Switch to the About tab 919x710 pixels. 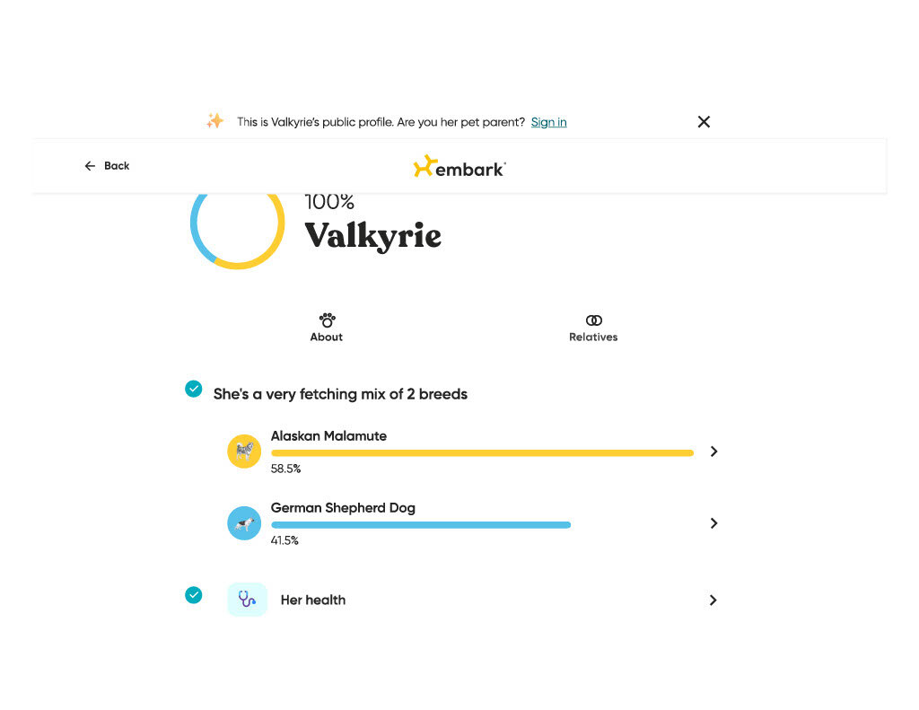click(327, 328)
